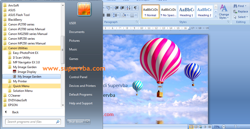250x129 pixels.
Task: Collapse the Canon Utilities folder
Action: (31, 48)
